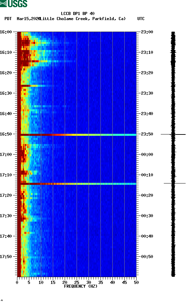Click the '00:30' UTC time label
Image resolution: width=188 pixels, height=304 pixels.
pyautogui.click(x=147, y=216)
